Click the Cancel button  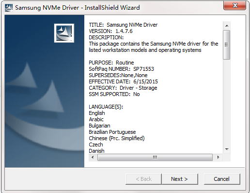point(222,179)
